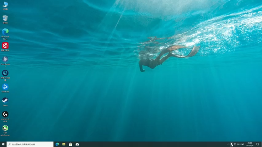
Task: Open the volume speaker tray icon
Action: coord(238,144)
